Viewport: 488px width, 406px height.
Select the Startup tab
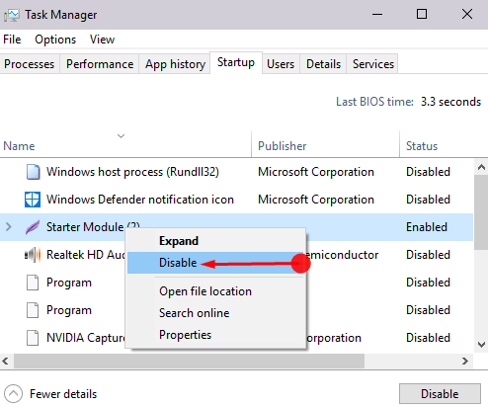point(236,62)
